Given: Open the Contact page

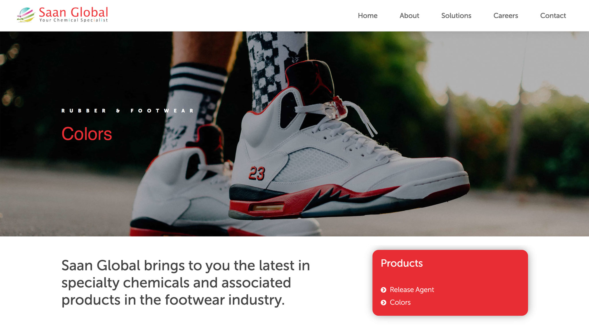Looking at the screenshot, I should coord(553,16).
